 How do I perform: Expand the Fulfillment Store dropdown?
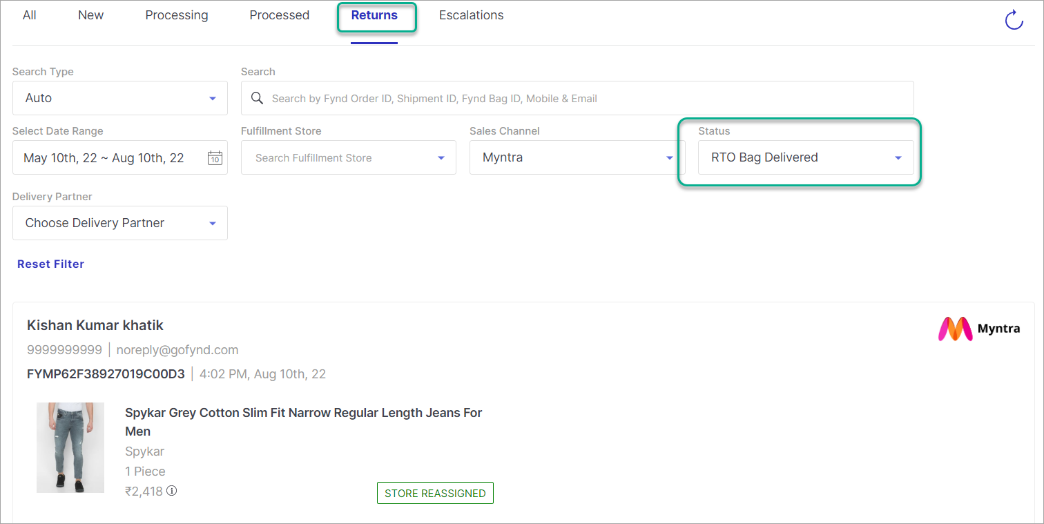tap(348, 157)
